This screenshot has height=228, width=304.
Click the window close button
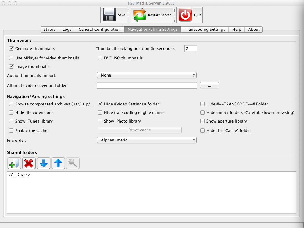point(3,3)
